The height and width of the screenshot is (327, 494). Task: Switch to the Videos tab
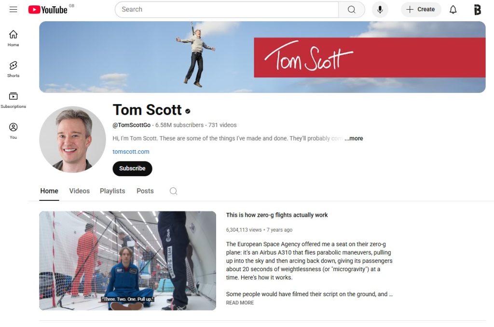tap(80, 191)
